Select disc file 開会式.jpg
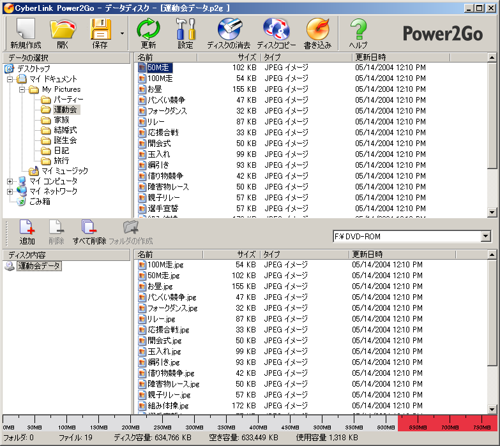Screen dimensions: 500x446 165,341
